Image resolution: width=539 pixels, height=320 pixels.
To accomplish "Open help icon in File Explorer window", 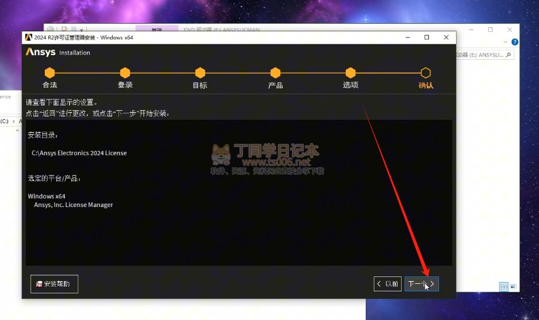I will point(515,42).
